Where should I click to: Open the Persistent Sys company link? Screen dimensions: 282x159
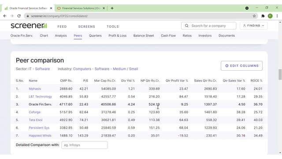click(39, 128)
